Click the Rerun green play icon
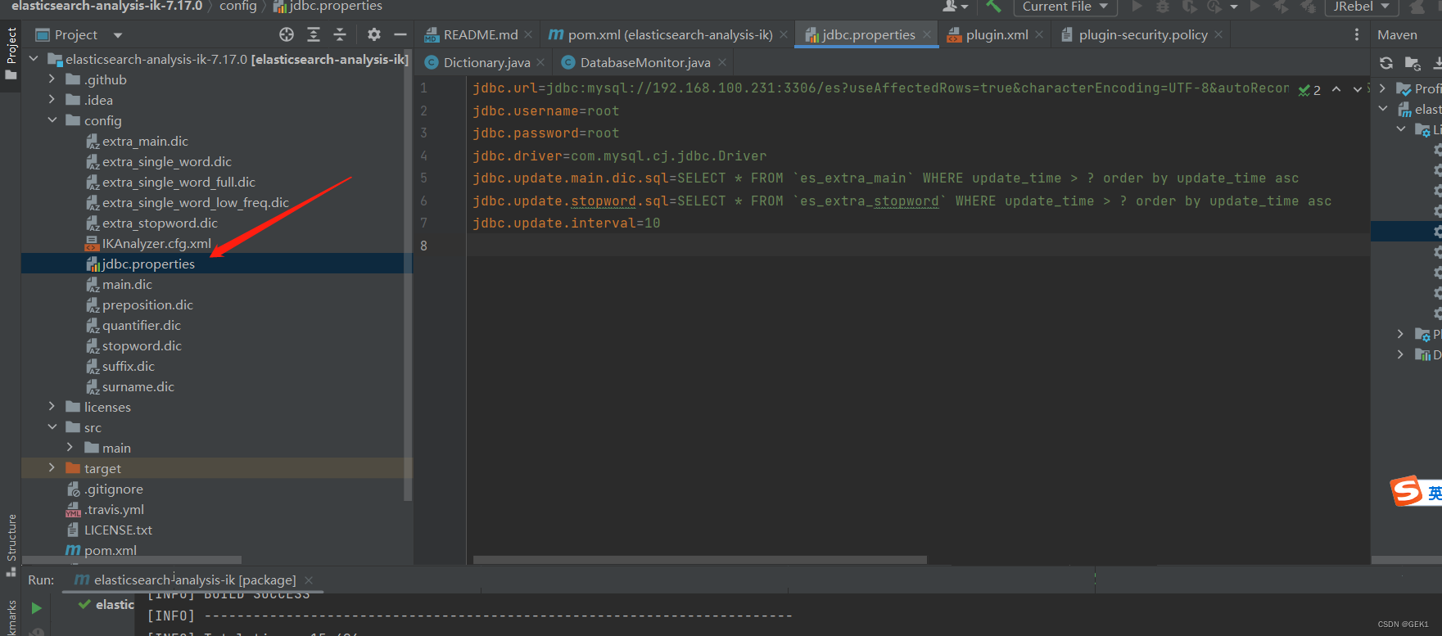1442x636 pixels. [36, 608]
